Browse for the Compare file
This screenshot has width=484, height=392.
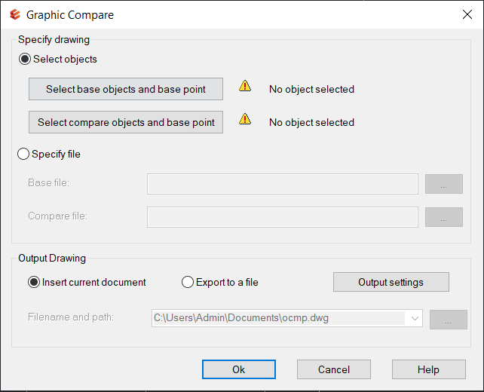click(x=443, y=217)
